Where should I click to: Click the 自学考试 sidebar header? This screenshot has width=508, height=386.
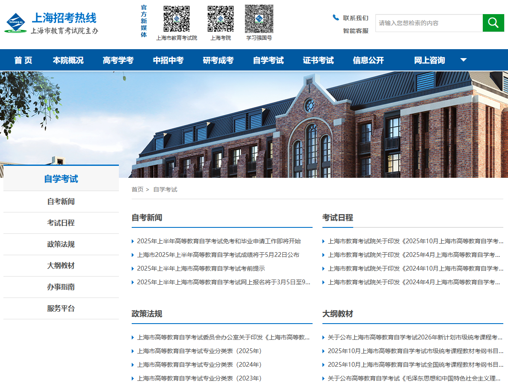click(x=61, y=179)
